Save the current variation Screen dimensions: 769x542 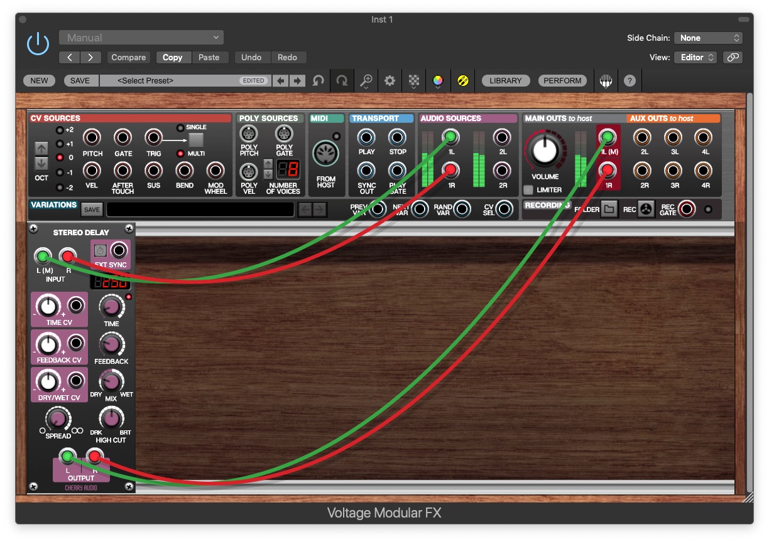coord(92,210)
